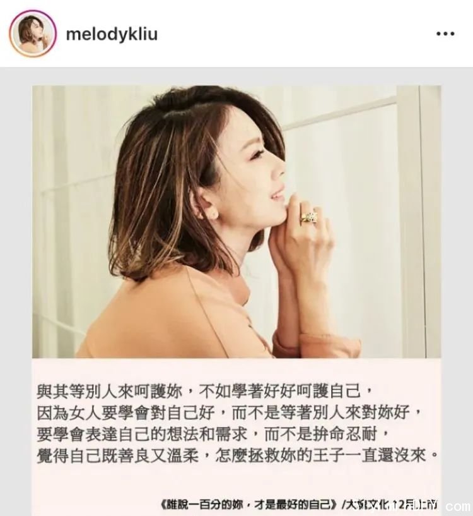Open the three-dot more options menu
This screenshot has width=473, height=516.
[x=445, y=33]
